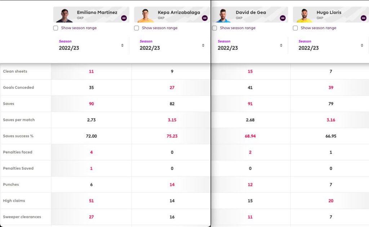Enable season range for Hugo Lloris
The image size is (369, 227).
coord(295,28)
